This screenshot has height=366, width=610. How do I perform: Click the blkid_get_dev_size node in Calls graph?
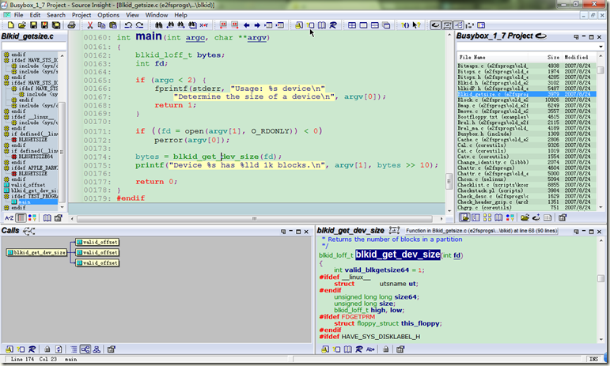click(38, 252)
